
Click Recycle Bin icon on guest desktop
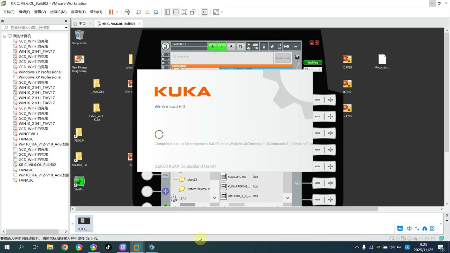[x=79, y=37]
